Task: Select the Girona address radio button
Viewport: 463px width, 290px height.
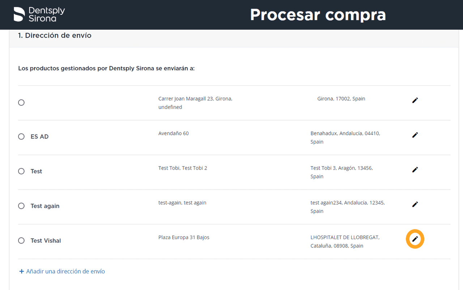Action: [21, 103]
